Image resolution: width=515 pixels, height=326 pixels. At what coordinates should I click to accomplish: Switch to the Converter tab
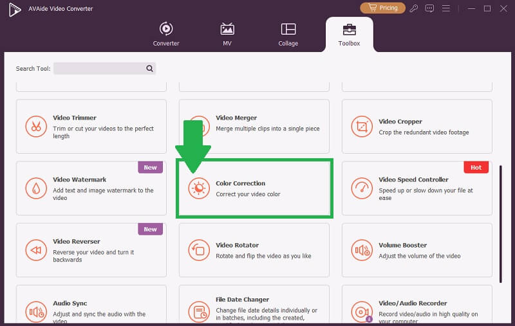coord(166,35)
